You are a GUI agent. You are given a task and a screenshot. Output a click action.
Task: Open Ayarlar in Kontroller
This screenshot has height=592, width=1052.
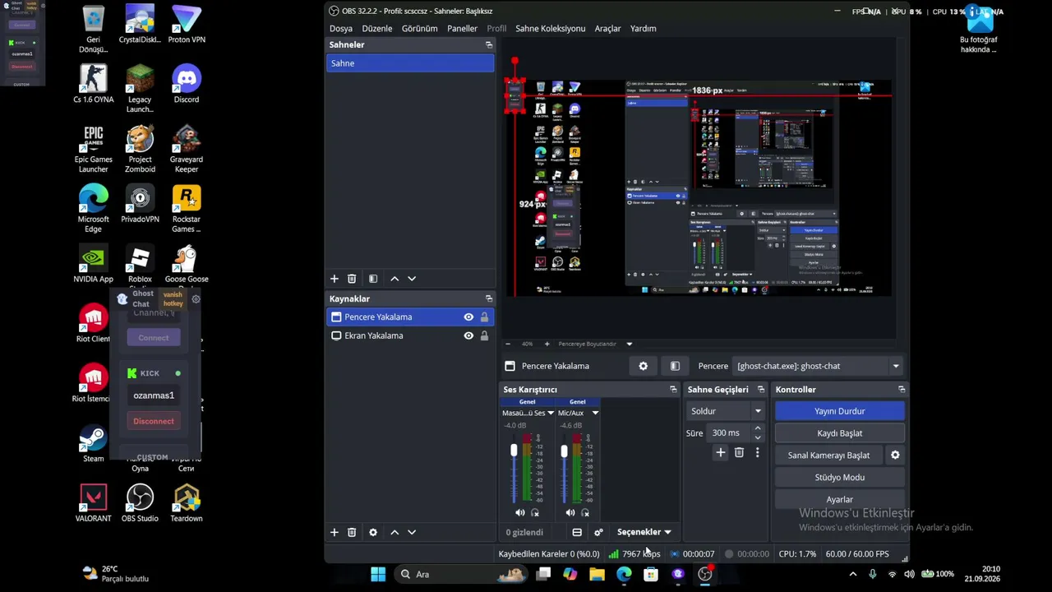840,499
